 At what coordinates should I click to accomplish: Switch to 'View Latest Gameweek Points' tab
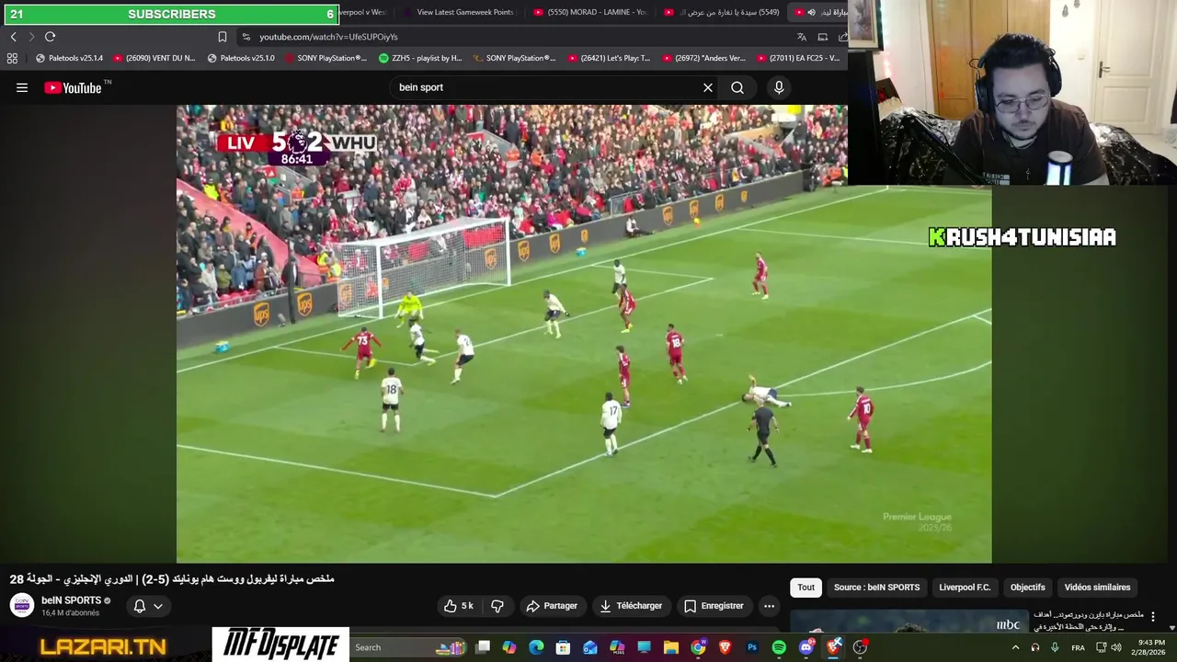pyautogui.click(x=460, y=13)
